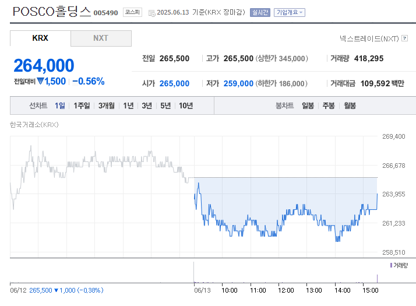The height and width of the screenshot is (306, 416).
Task: Click the 269,400 y-axis label
Action: (394, 136)
